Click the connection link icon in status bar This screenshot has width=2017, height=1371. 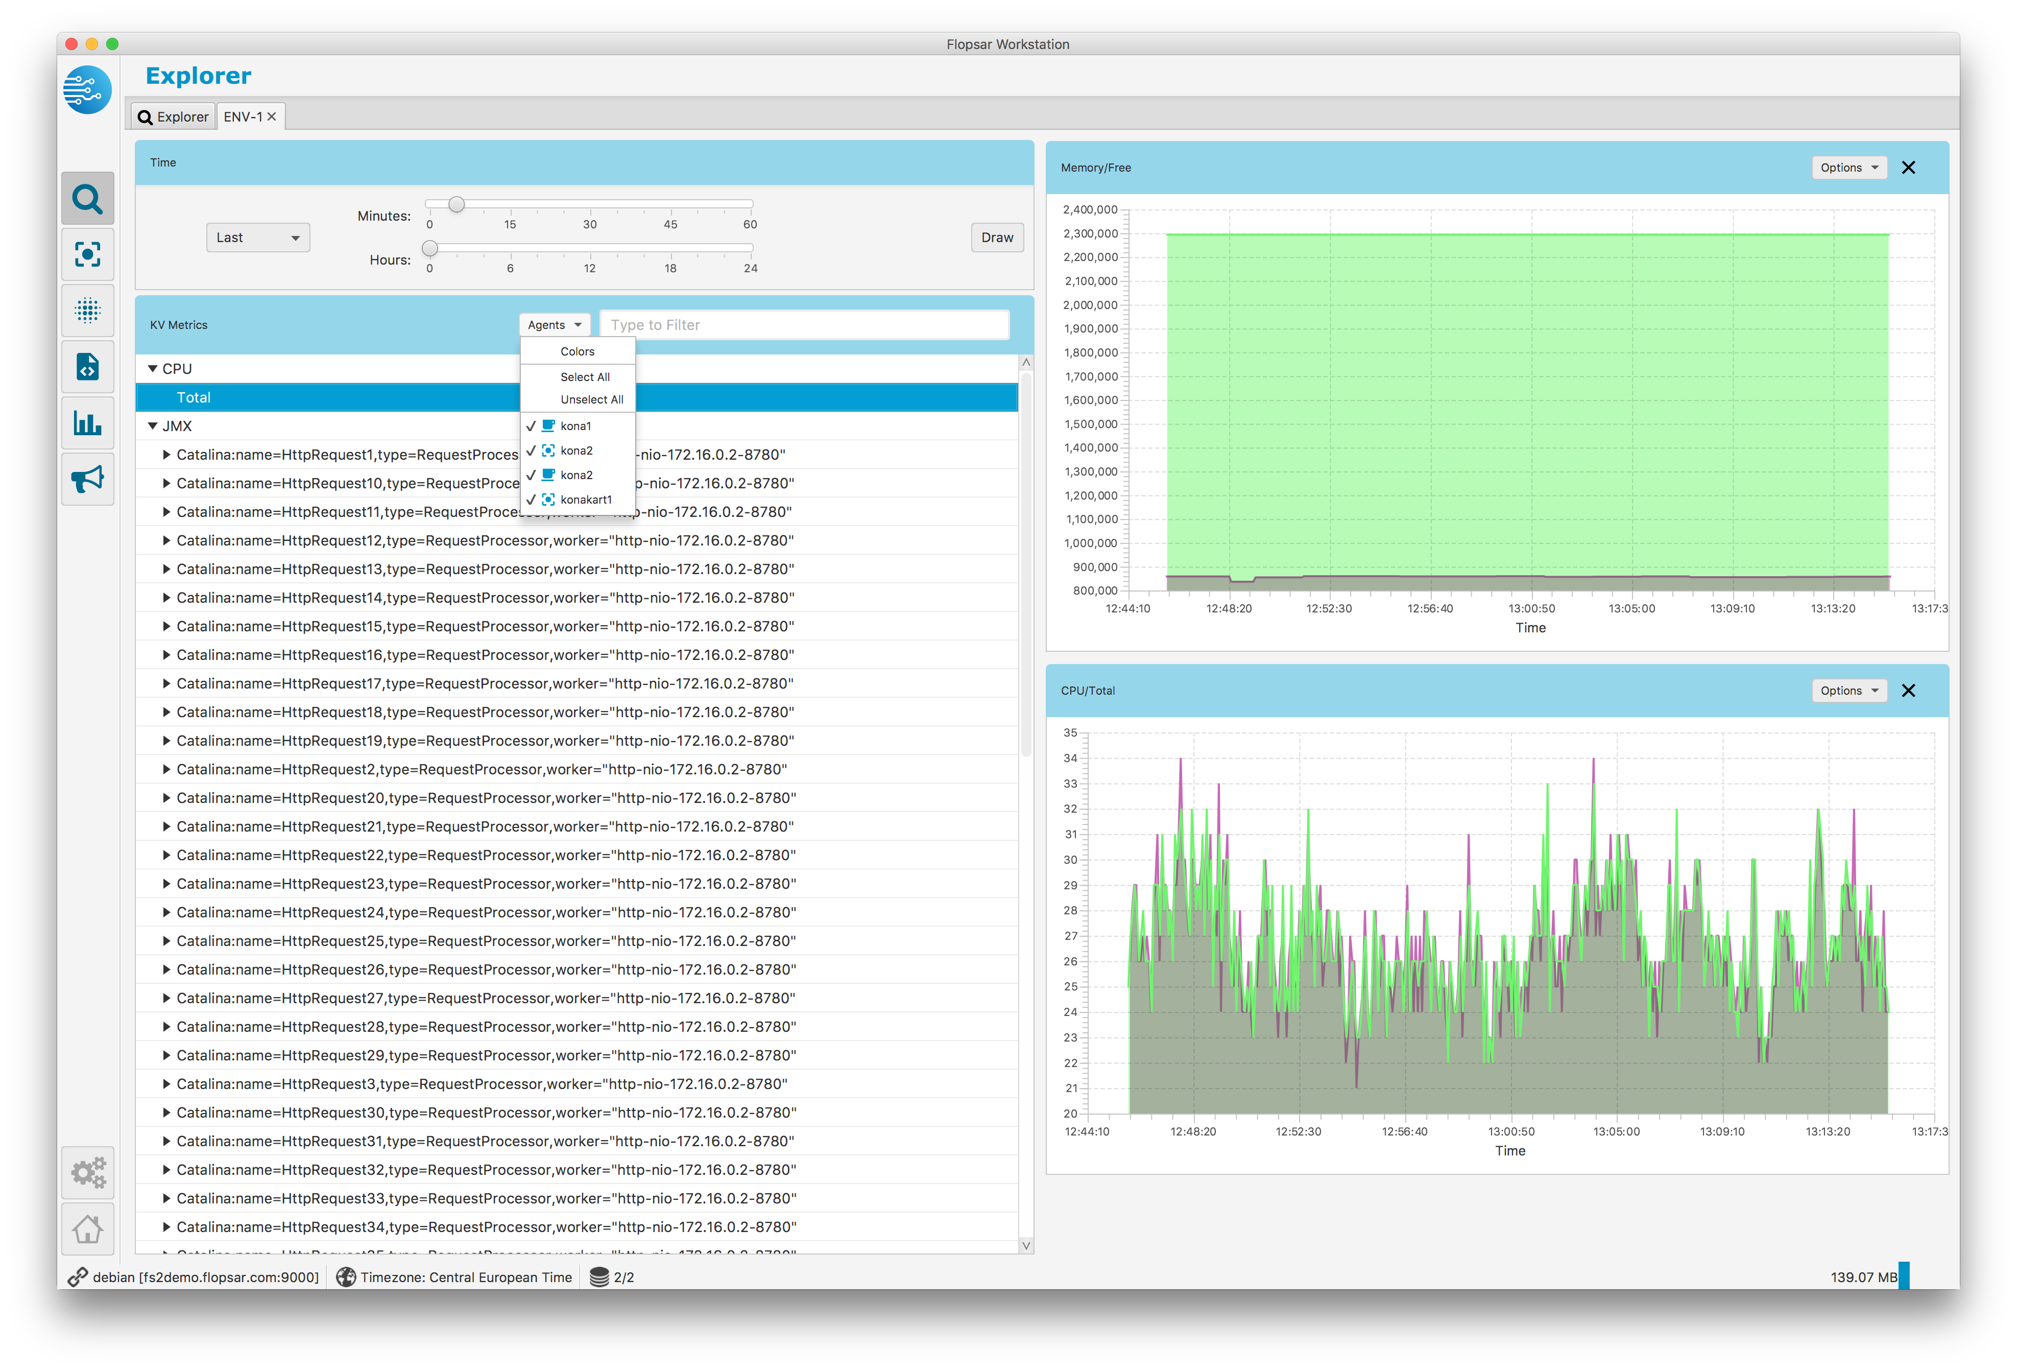[77, 1277]
